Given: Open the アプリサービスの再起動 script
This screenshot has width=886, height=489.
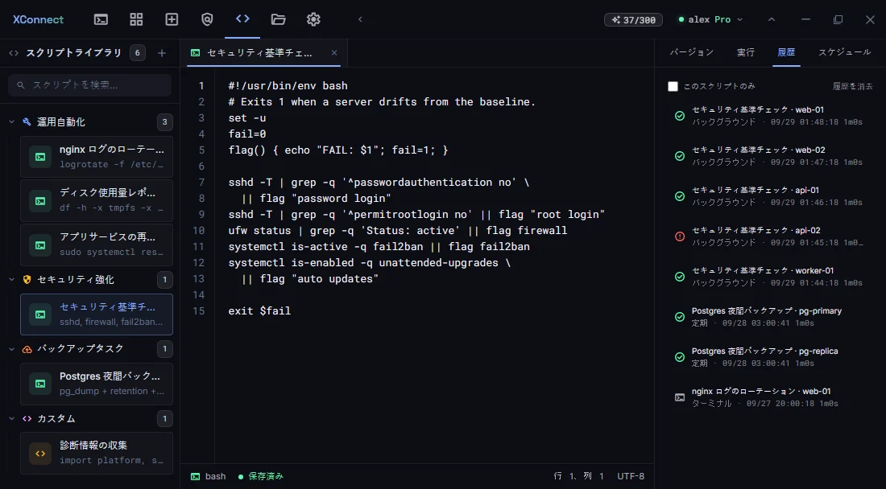Looking at the screenshot, I should (97, 244).
